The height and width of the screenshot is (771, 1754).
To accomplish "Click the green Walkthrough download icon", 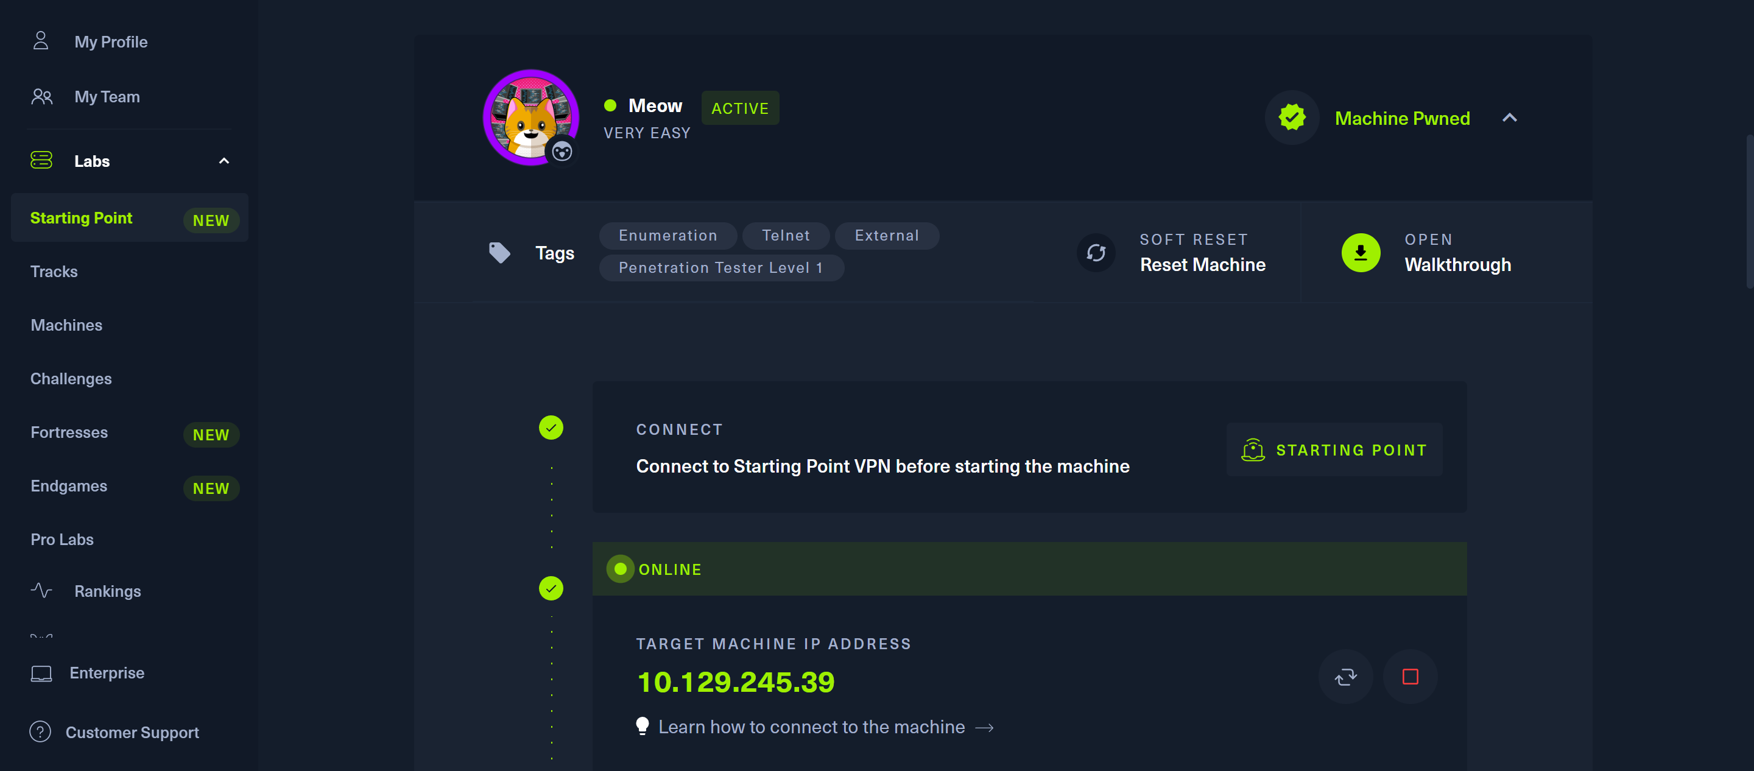I will tap(1361, 253).
